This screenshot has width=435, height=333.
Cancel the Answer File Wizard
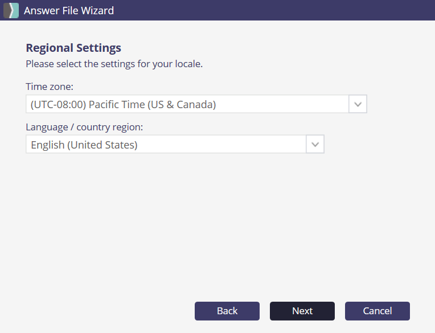377,311
